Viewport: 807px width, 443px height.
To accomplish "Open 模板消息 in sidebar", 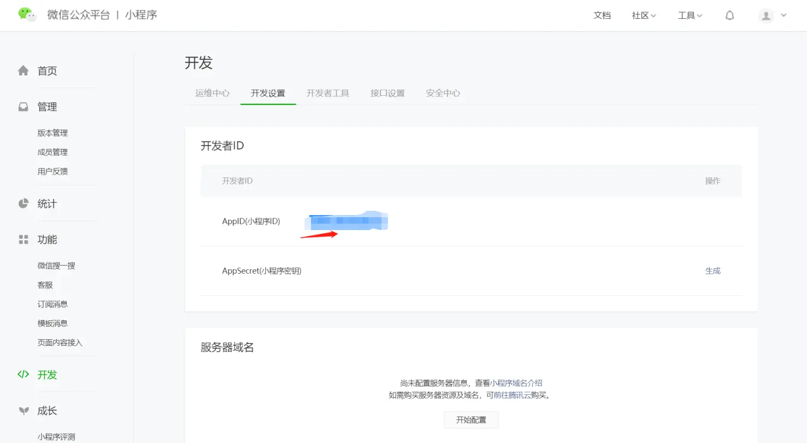I will 53,323.
